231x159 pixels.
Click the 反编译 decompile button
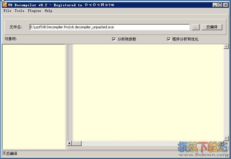pyautogui.click(x=212, y=27)
